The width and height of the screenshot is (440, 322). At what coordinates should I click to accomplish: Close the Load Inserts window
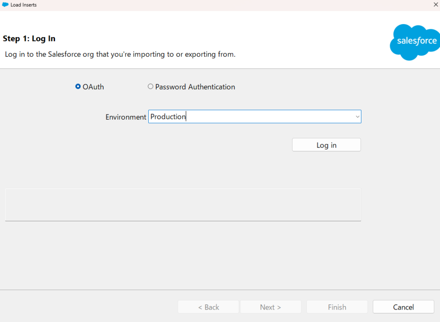(436, 5)
